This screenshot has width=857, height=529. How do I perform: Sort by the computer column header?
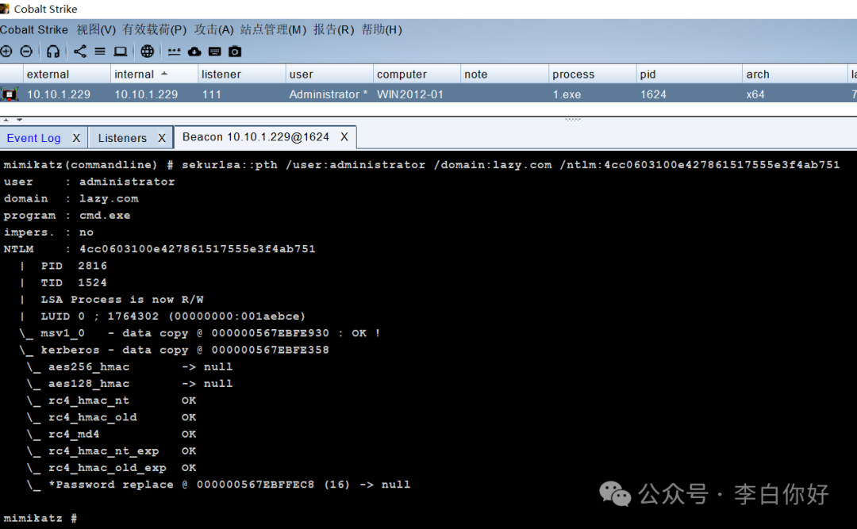tap(417, 74)
